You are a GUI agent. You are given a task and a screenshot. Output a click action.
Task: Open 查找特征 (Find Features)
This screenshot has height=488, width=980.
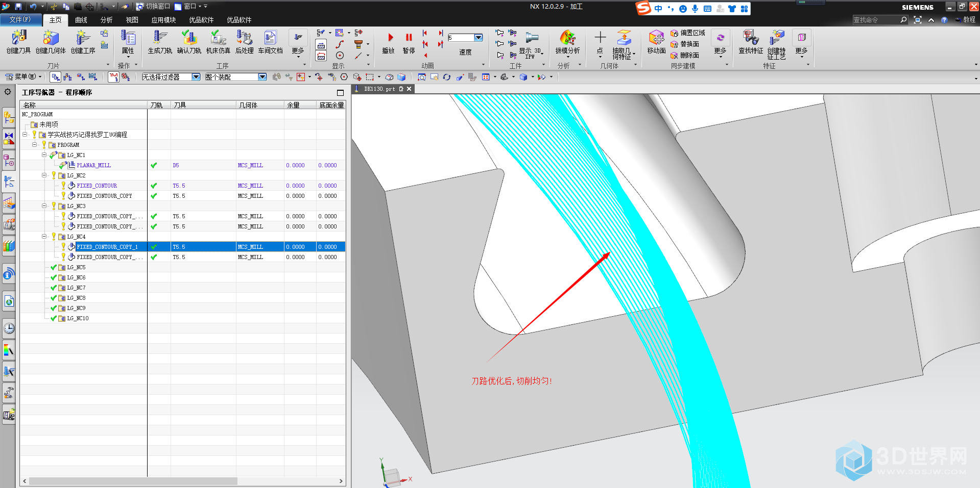pyautogui.click(x=751, y=41)
